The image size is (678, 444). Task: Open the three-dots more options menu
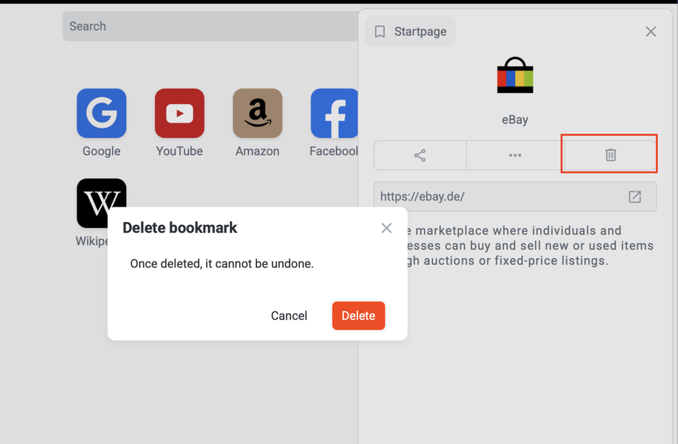tap(515, 155)
